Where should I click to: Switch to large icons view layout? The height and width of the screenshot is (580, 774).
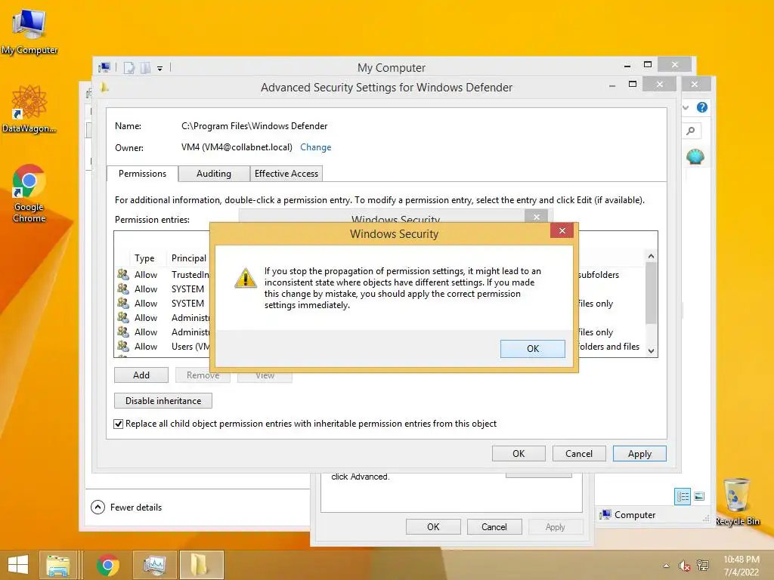click(699, 496)
